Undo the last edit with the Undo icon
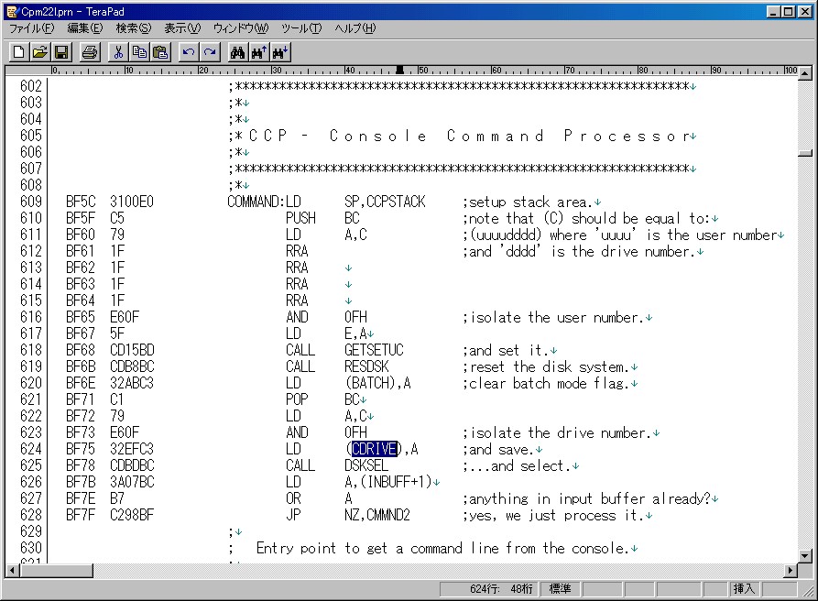 tap(189, 52)
